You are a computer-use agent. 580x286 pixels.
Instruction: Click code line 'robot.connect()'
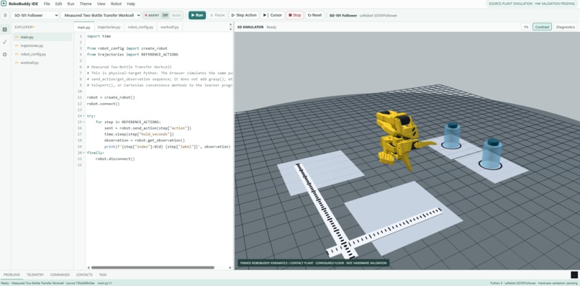pyautogui.click(x=103, y=104)
